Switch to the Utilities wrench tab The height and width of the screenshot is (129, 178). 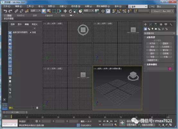pyautogui.click(x=171, y=24)
